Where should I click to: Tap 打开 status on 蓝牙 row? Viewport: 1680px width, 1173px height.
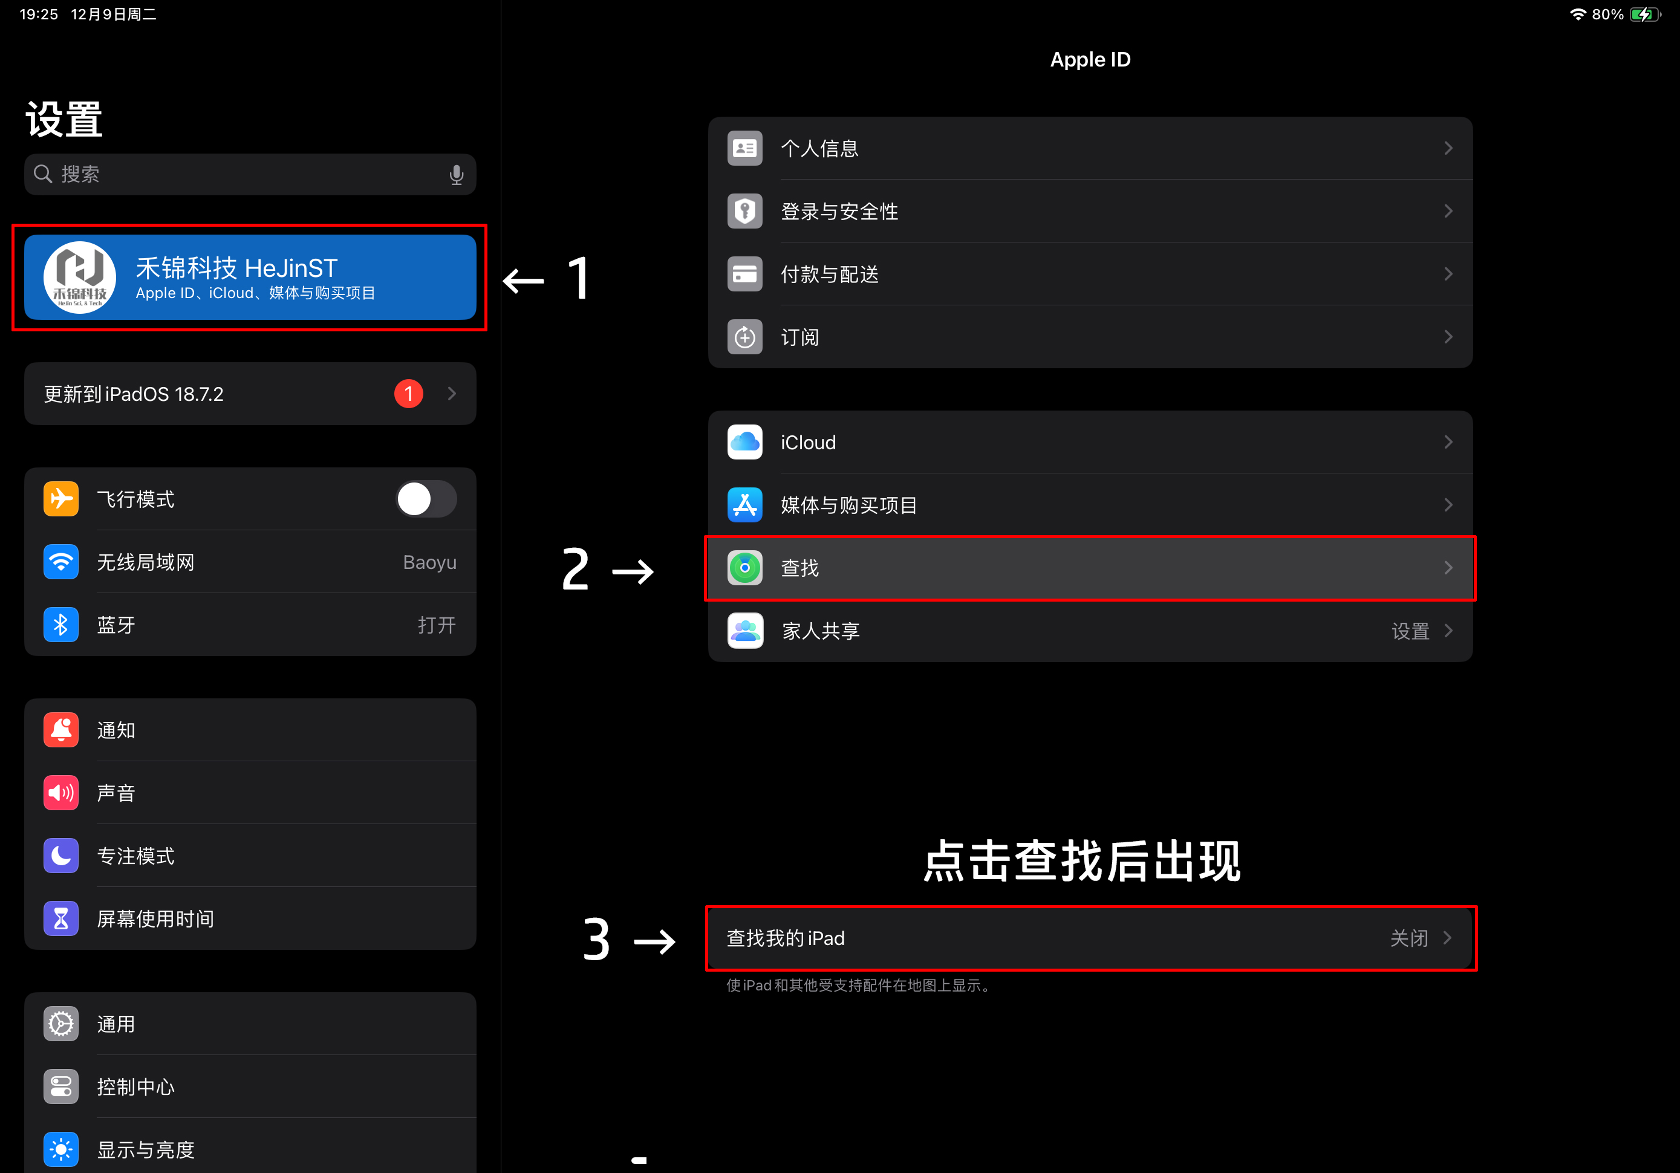pos(437,626)
